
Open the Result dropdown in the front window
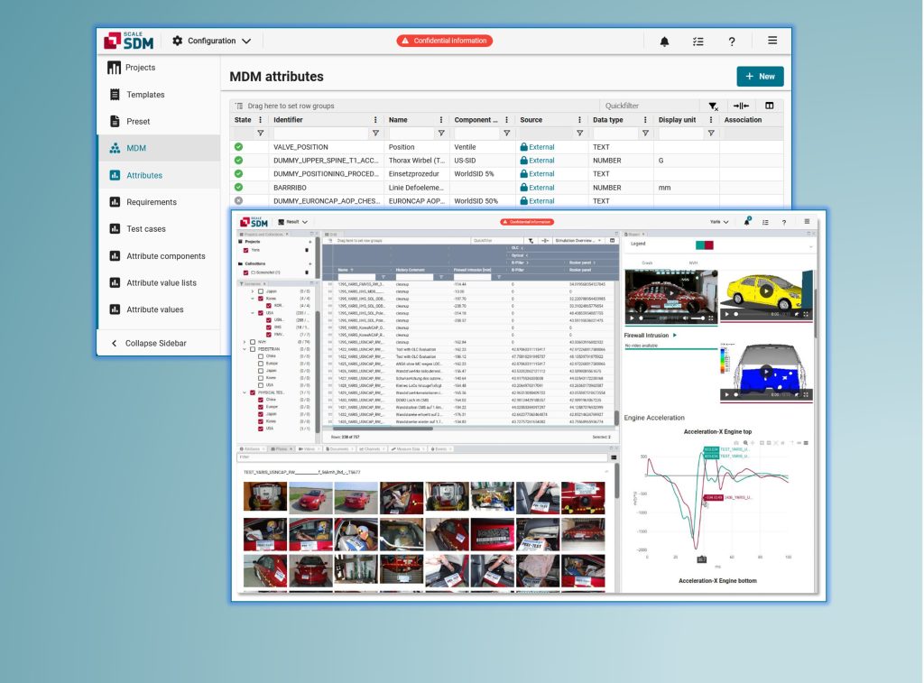[293, 222]
